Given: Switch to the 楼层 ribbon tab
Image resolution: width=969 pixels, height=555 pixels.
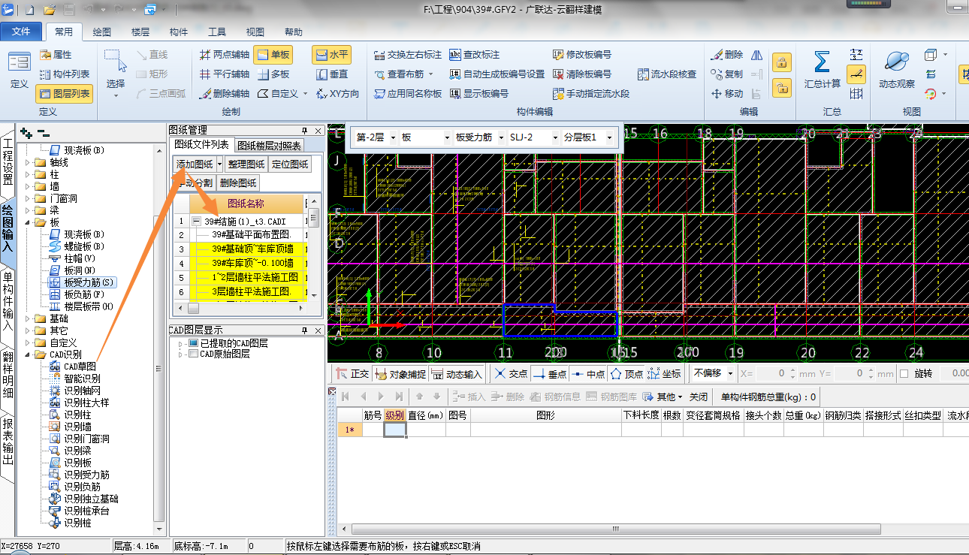Looking at the screenshot, I should click(x=140, y=32).
